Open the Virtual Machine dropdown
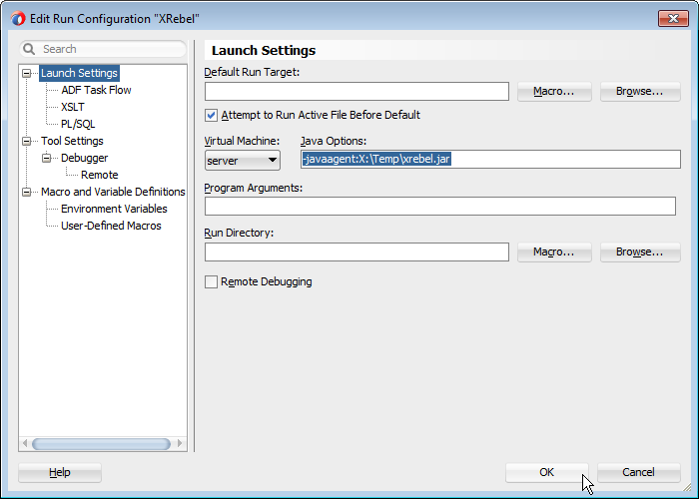 (243, 161)
